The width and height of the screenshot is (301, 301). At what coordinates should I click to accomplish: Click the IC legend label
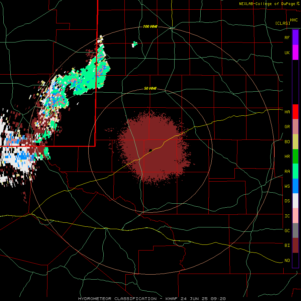coord(287,216)
